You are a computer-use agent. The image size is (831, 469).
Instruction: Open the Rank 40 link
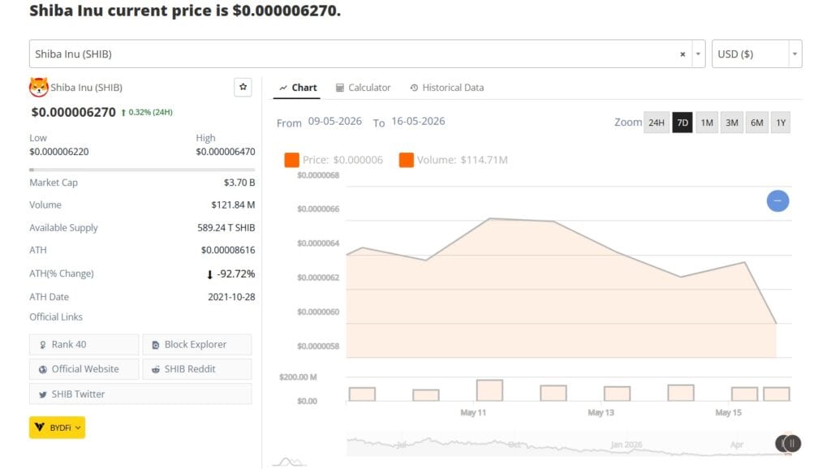(84, 345)
